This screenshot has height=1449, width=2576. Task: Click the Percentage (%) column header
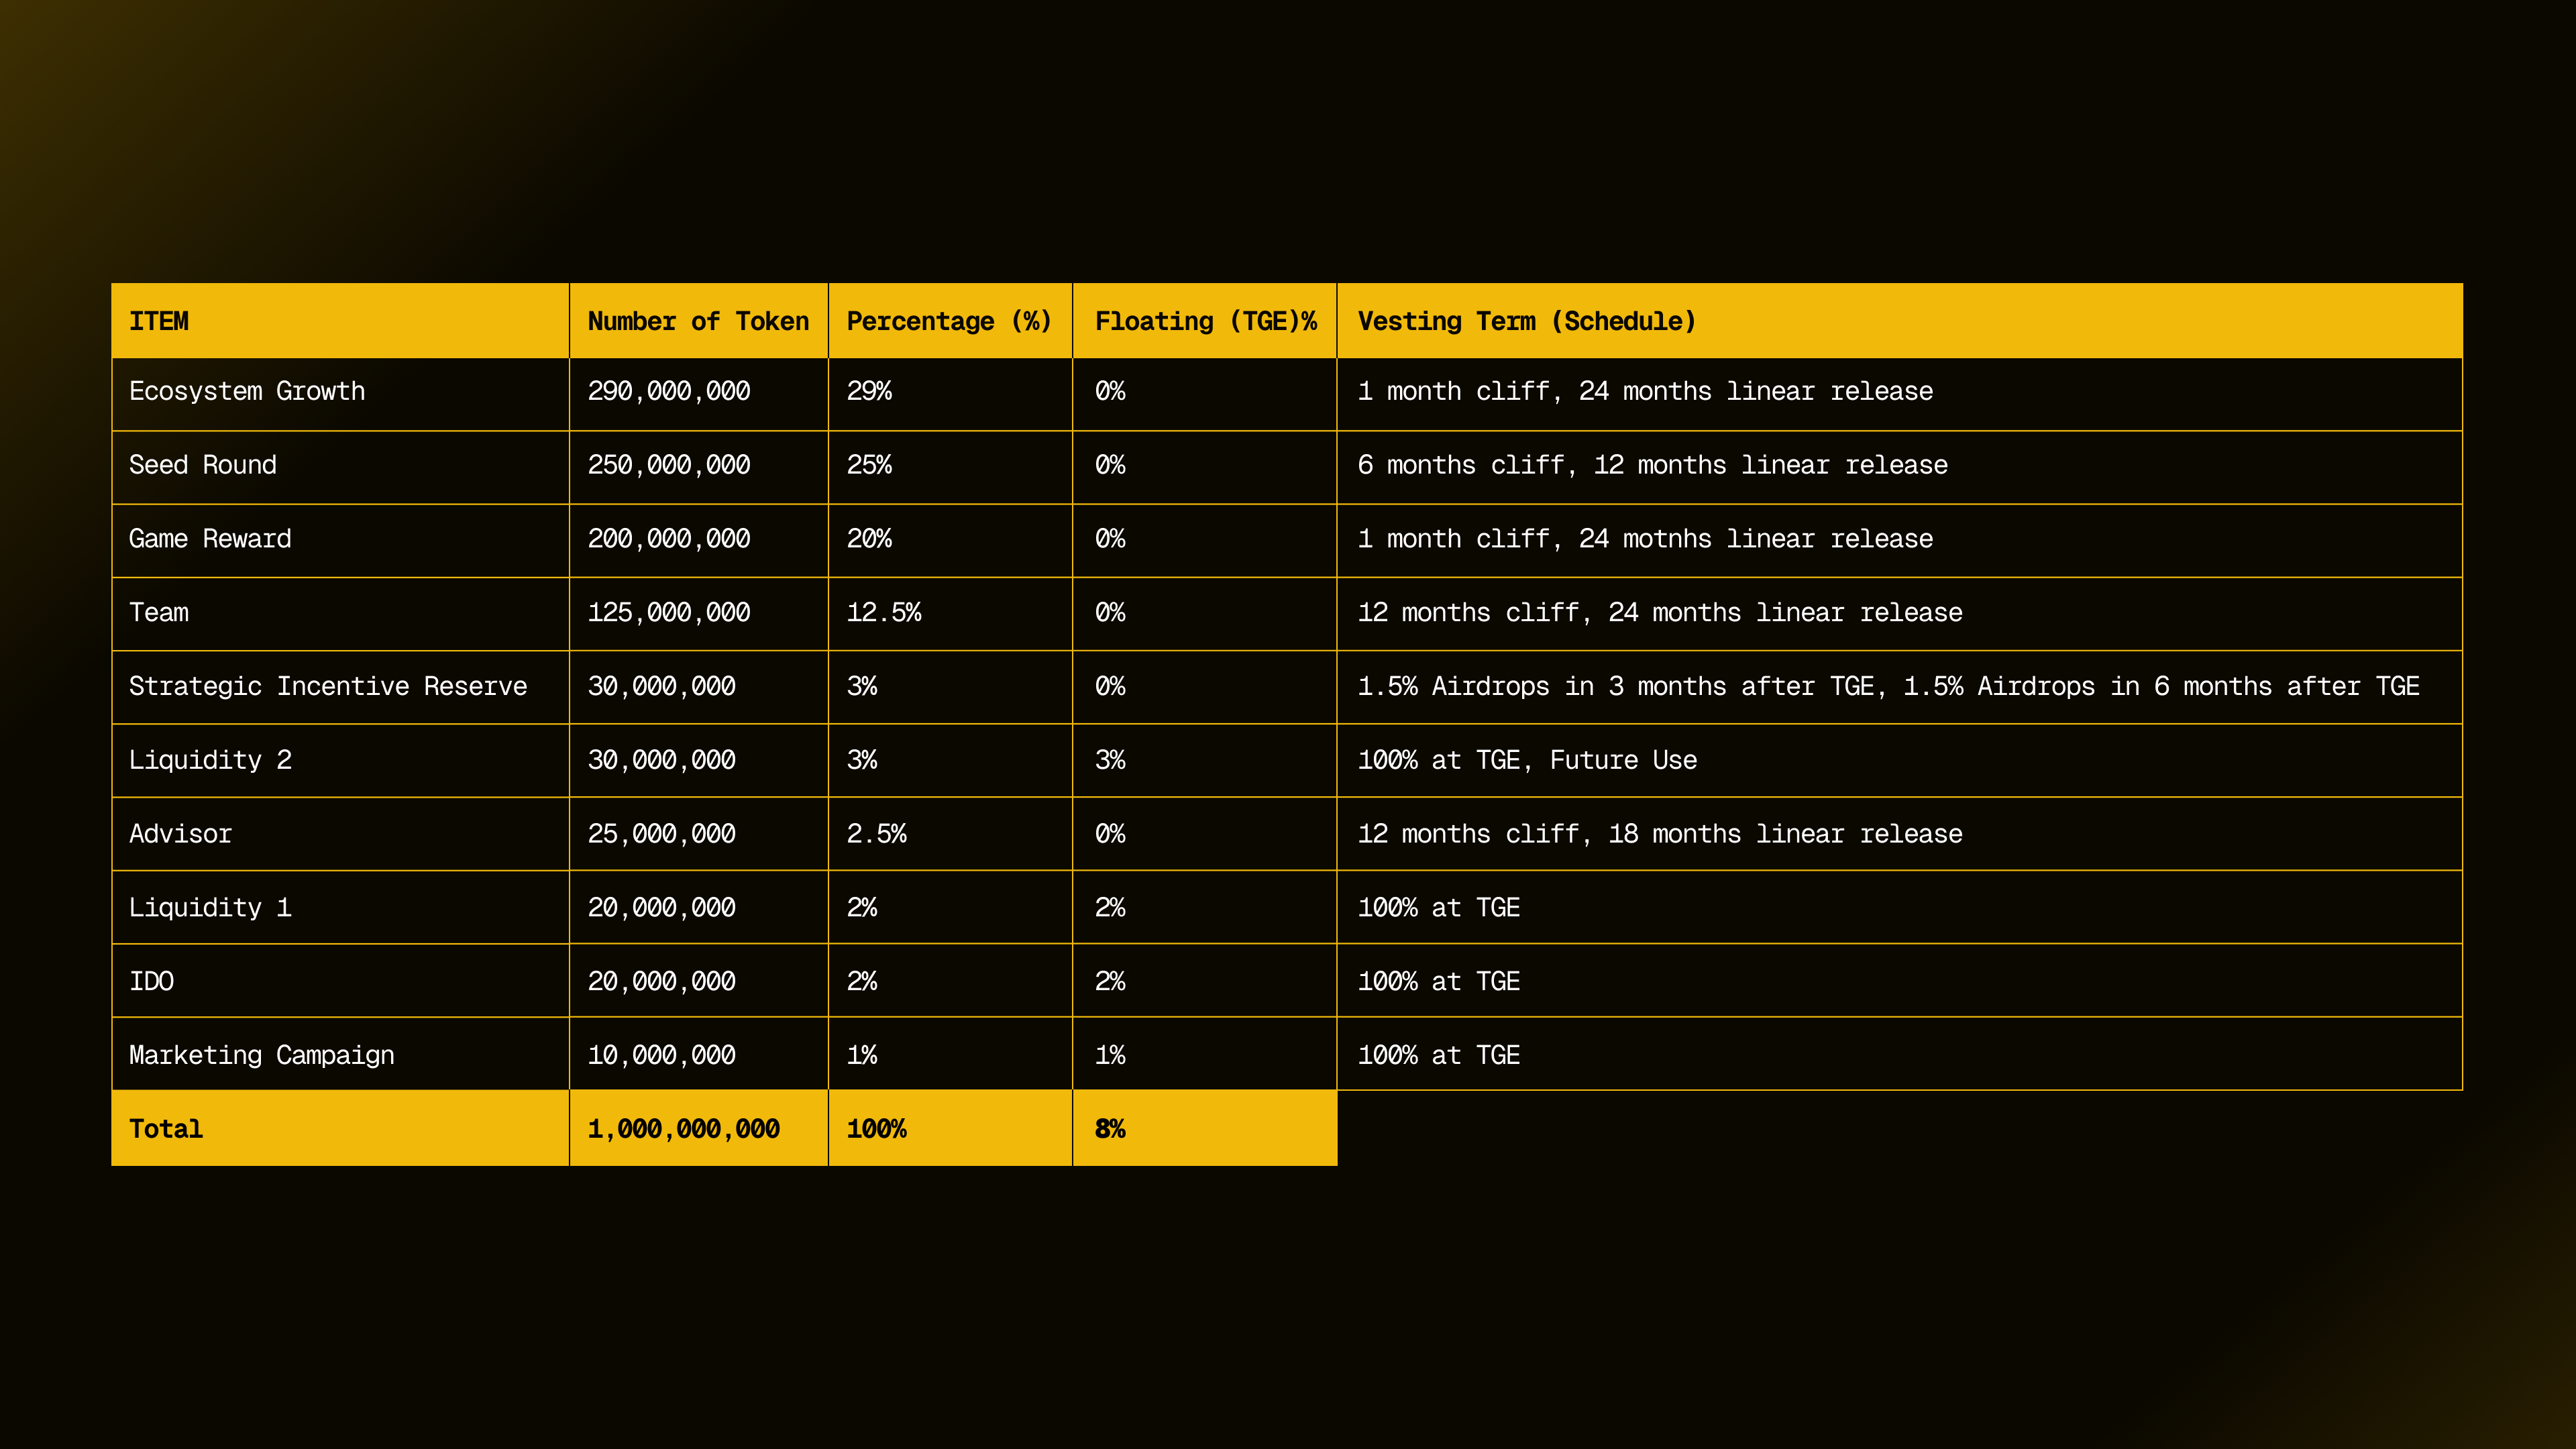949,321
